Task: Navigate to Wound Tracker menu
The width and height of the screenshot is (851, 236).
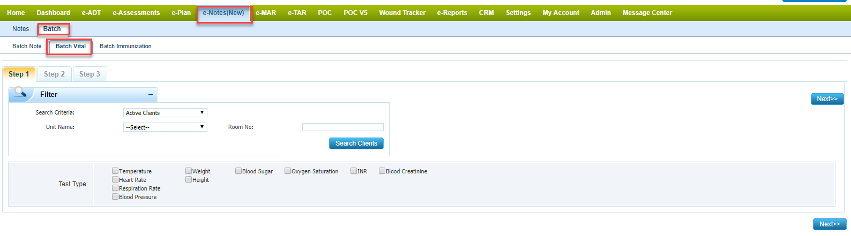Action: 402,13
